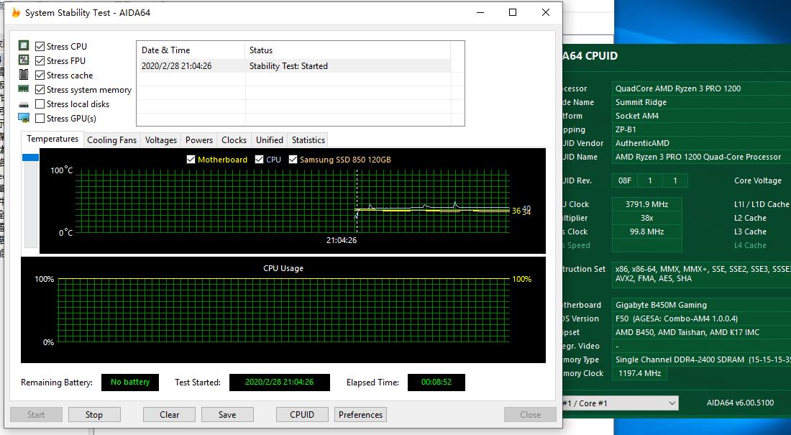Switch to the Unified tab
The height and width of the screenshot is (435, 791).
pos(270,140)
